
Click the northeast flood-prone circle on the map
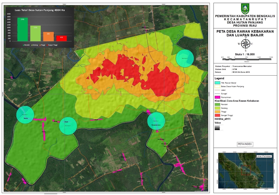coord(185,58)
